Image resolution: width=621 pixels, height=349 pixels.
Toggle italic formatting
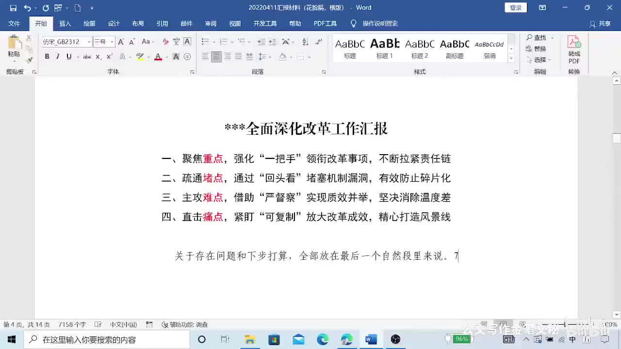point(58,57)
